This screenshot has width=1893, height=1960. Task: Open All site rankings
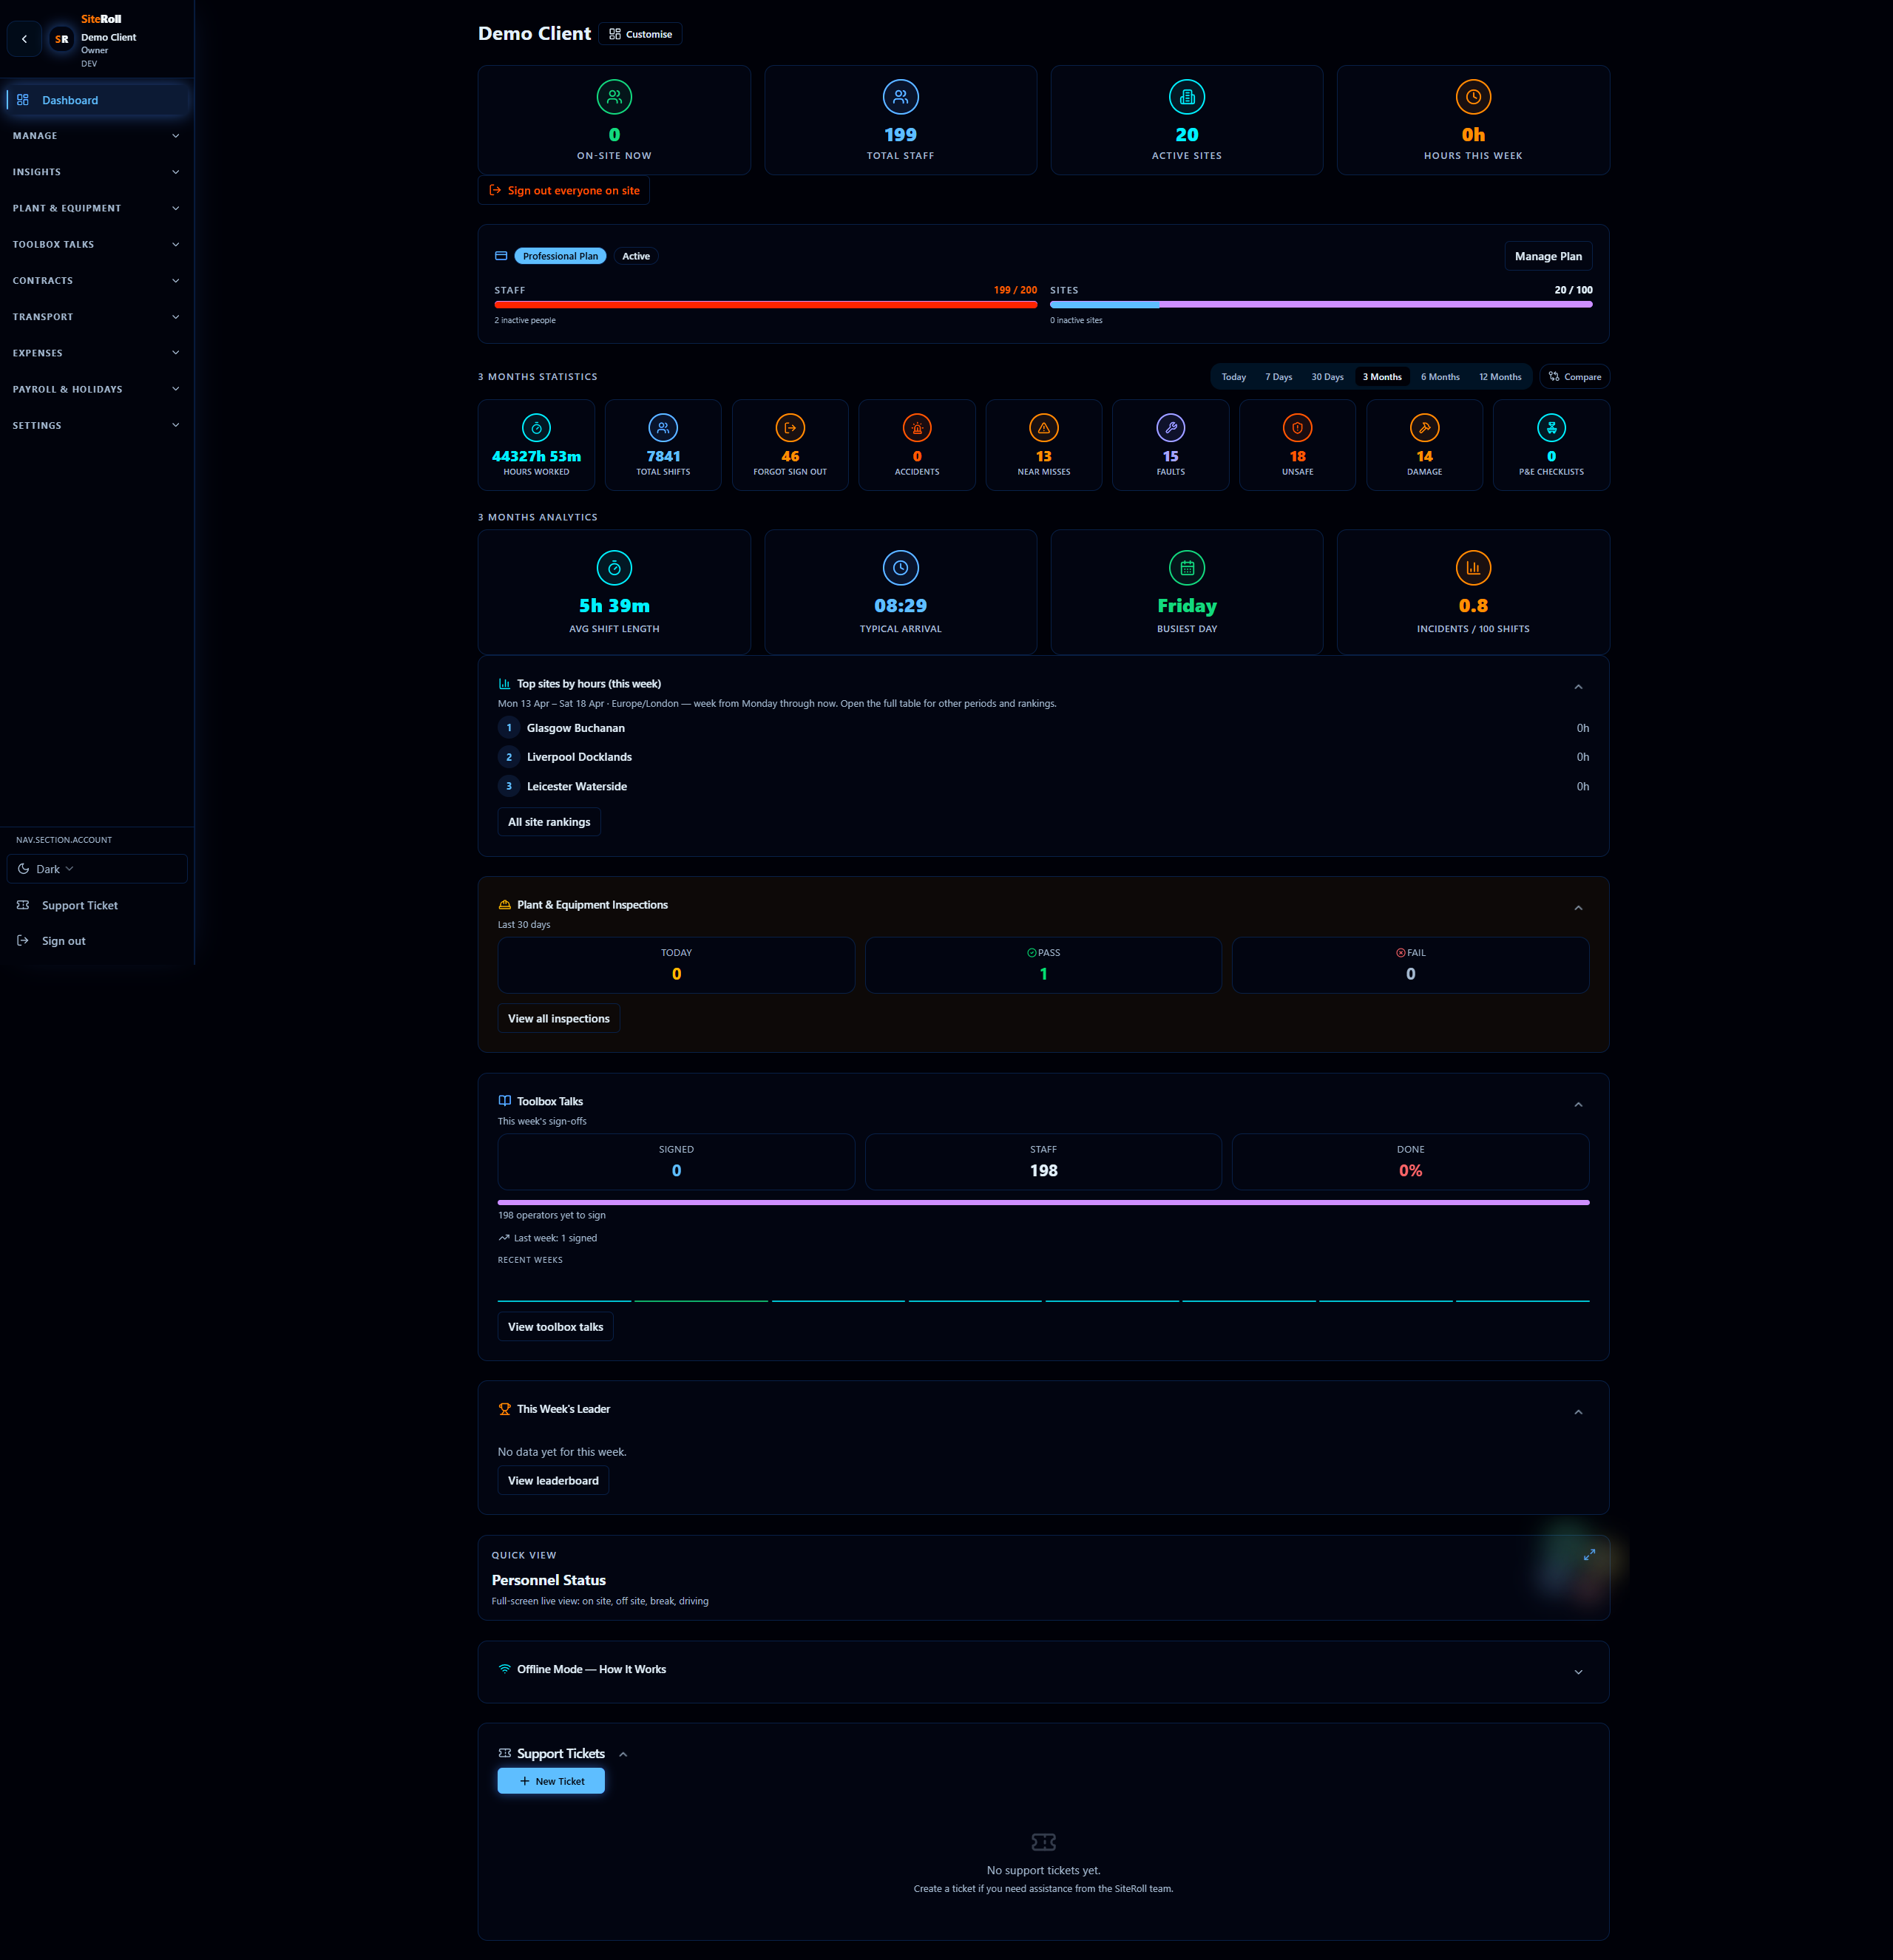548,821
